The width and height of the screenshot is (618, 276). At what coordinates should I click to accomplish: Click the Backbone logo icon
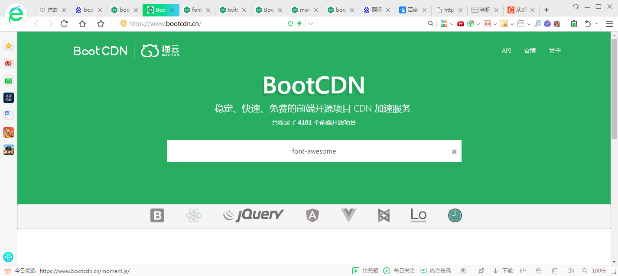coord(384,215)
